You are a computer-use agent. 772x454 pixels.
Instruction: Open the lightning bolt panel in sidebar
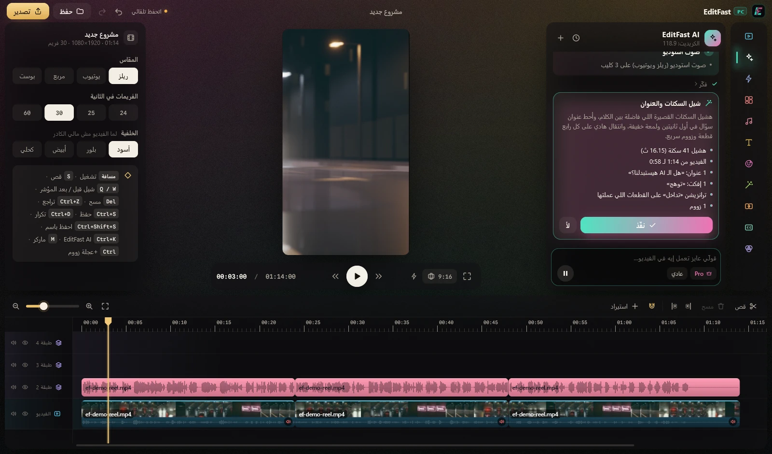[748, 79]
